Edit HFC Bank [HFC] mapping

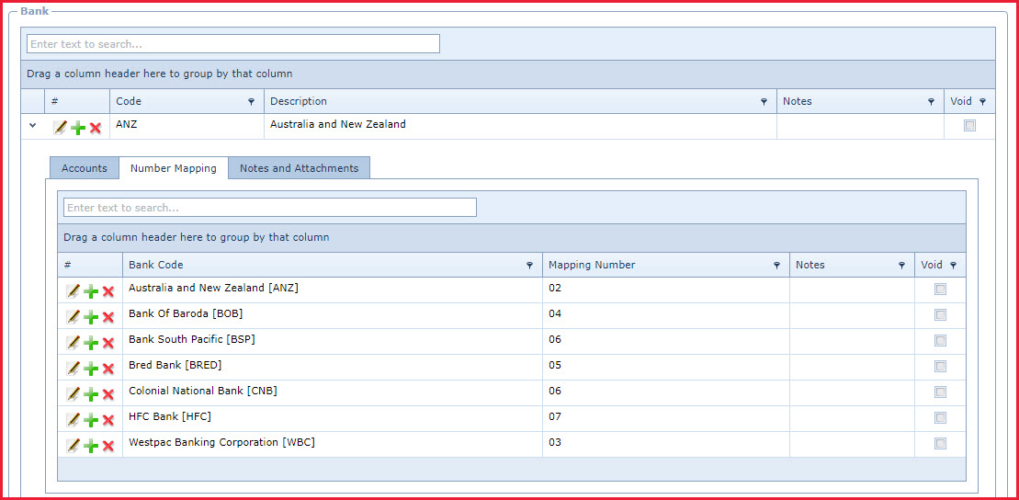(x=73, y=419)
